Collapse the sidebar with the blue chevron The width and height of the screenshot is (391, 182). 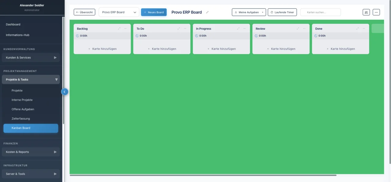64,92
